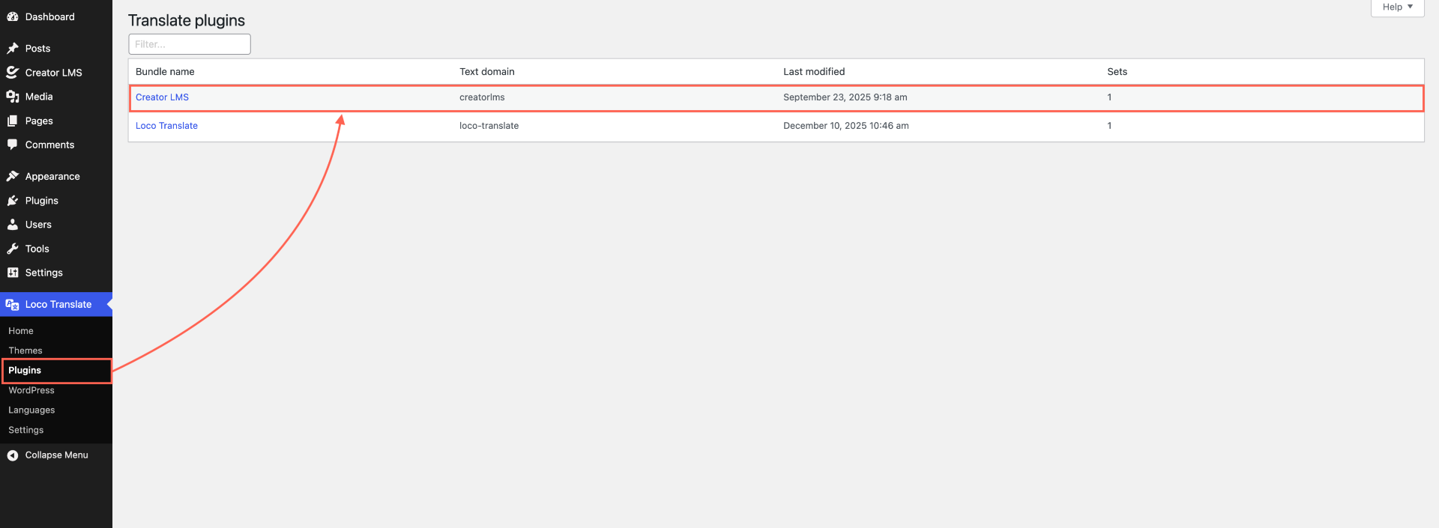Image resolution: width=1439 pixels, height=528 pixels.
Task: Click Sets value in Loco Translate row
Action: coord(1109,126)
